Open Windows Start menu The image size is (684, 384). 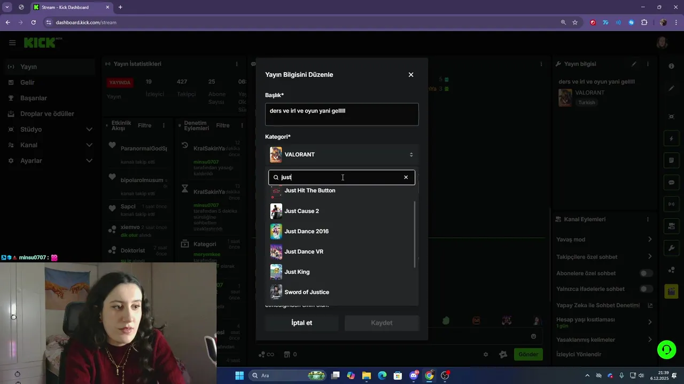239,375
